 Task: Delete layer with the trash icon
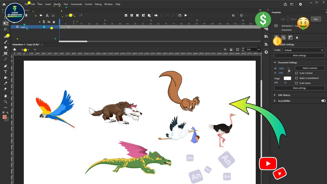click(26, 15)
